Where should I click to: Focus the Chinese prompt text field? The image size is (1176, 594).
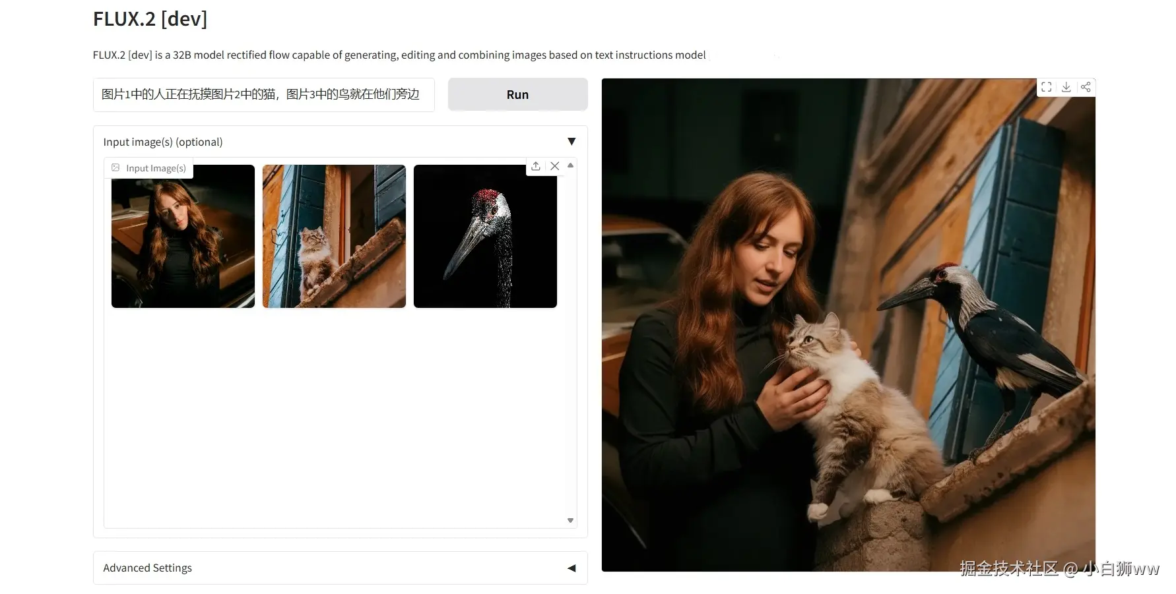pos(263,94)
